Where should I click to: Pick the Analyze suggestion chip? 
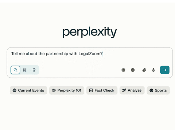(x=132, y=90)
